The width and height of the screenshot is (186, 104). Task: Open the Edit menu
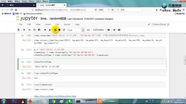pos(29,24)
